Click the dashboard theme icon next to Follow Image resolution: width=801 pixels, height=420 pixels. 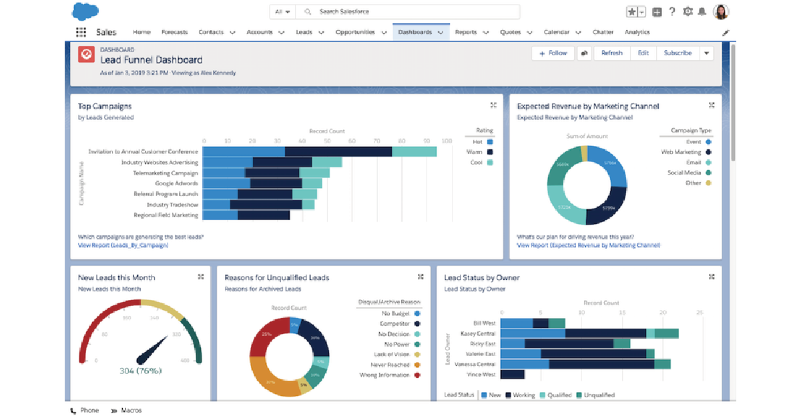click(585, 53)
